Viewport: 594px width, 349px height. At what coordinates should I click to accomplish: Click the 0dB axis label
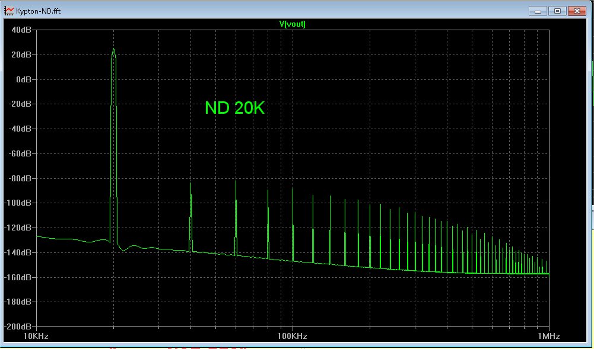coord(24,79)
